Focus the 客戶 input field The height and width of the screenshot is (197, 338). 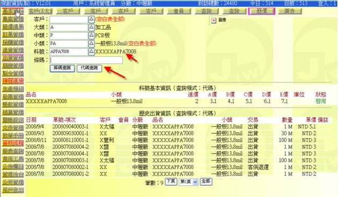69,19
